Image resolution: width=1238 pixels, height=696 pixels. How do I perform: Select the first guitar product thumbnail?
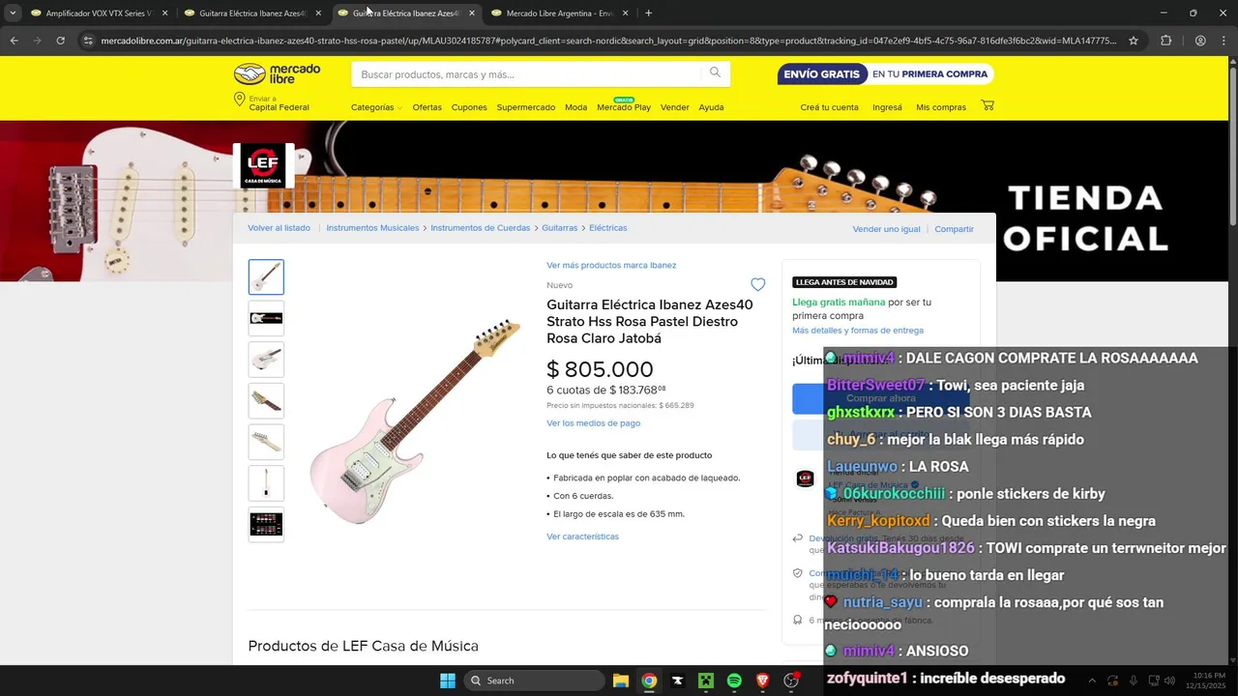(x=266, y=277)
